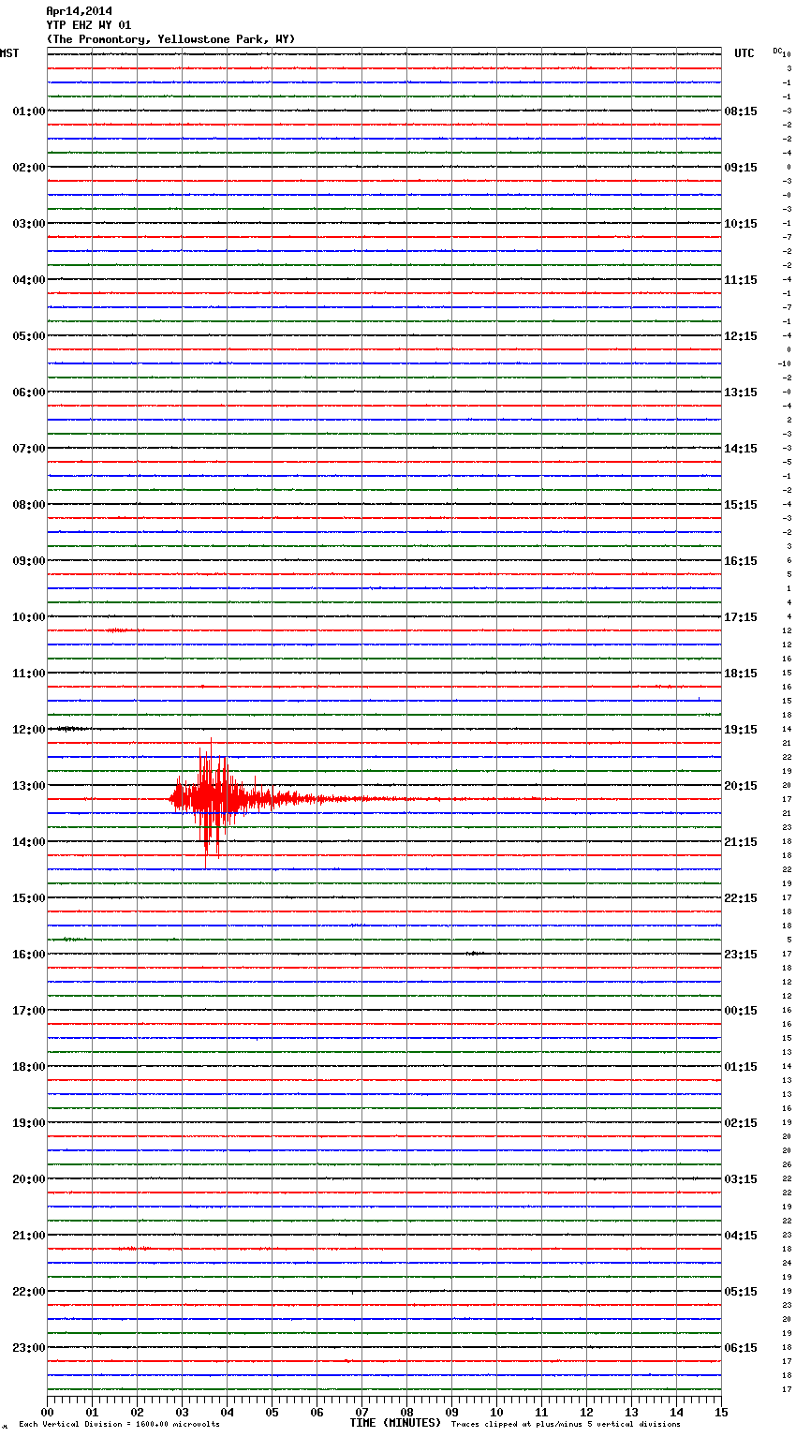Click the UTC column header
This screenshot has width=796, height=1437.
pos(744,53)
